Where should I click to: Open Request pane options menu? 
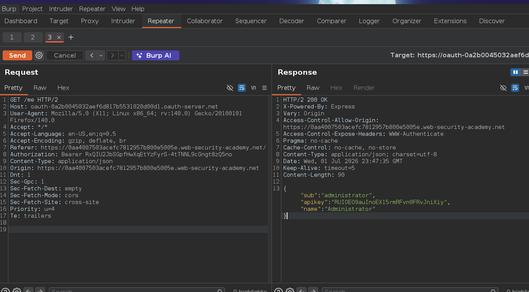point(265,88)
